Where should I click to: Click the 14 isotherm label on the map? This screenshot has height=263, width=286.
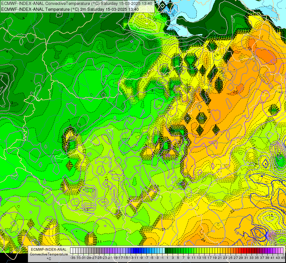262,128
